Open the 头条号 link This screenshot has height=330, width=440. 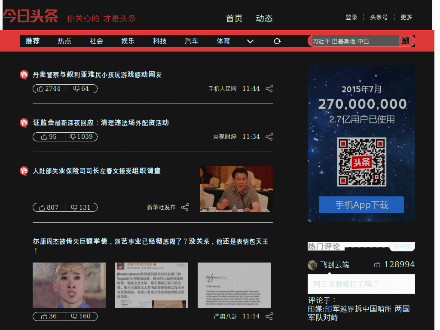coord(379,17)
